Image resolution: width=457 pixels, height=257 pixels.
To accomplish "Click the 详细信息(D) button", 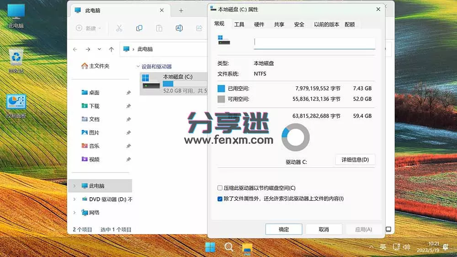I will point(355,160).
